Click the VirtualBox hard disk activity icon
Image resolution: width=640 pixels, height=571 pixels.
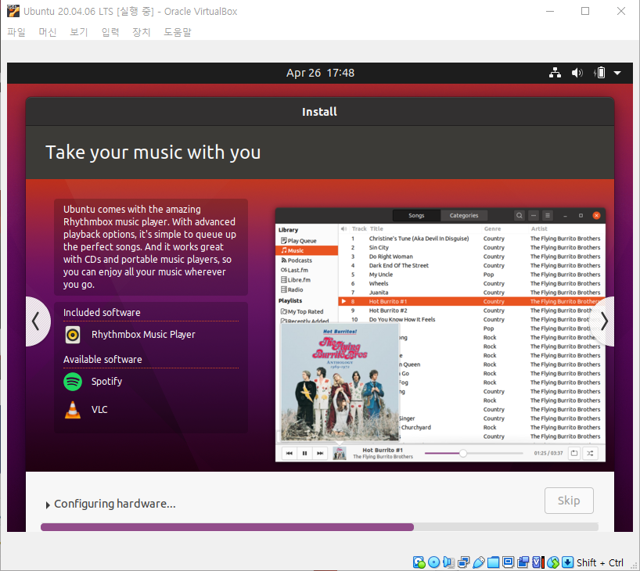pos(419,562)
